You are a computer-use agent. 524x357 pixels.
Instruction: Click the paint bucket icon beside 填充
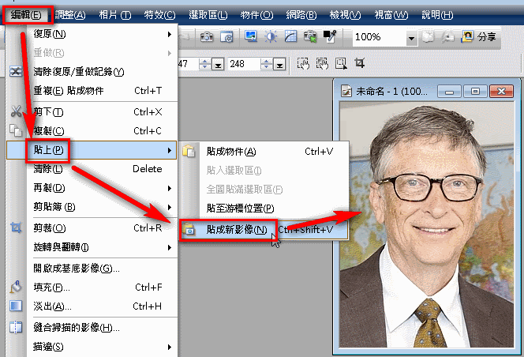click(15, 287)
